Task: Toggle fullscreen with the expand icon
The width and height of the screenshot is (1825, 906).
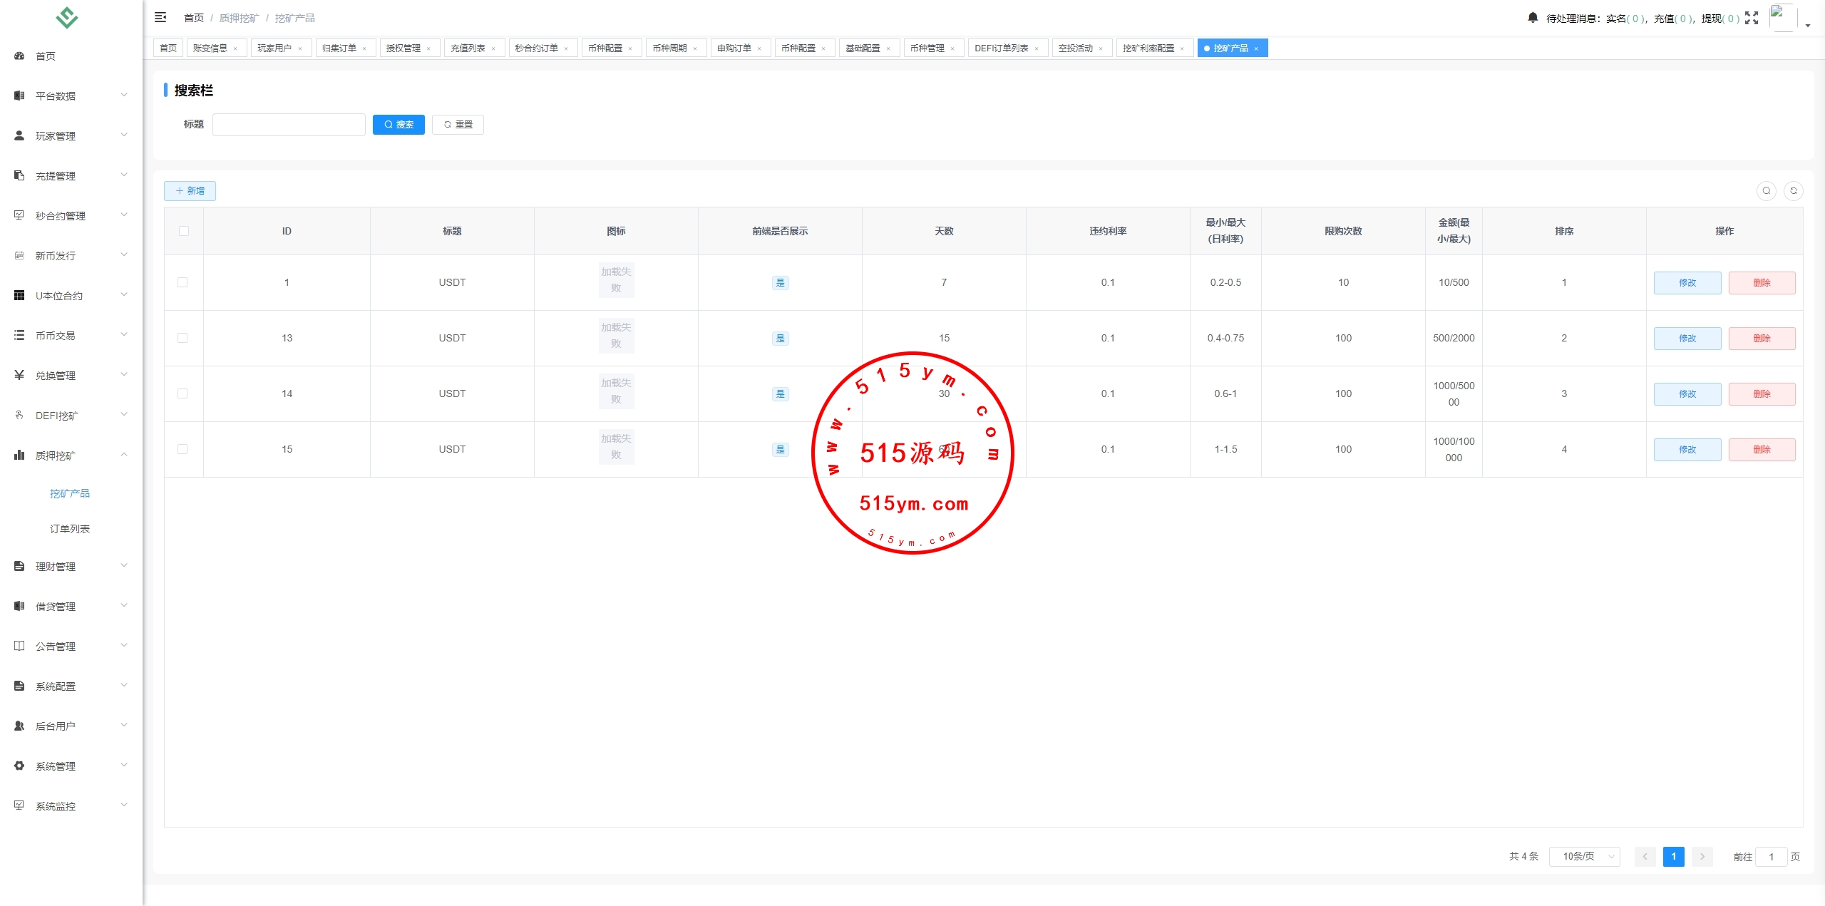Action: coord(1752,18)
